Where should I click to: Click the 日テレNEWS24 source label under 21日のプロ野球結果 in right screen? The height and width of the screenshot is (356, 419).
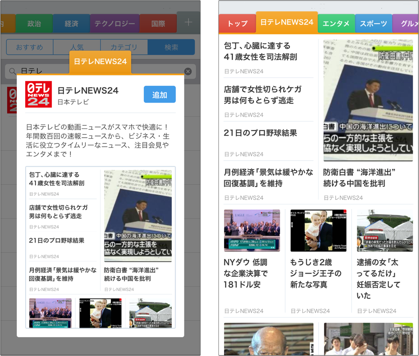[x=244, y=154]
